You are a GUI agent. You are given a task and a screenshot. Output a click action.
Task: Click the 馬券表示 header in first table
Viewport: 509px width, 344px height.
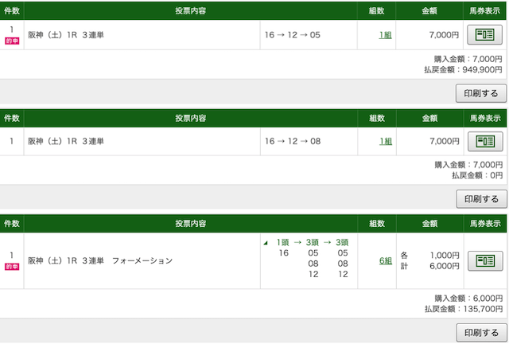[x=484, y=10]
